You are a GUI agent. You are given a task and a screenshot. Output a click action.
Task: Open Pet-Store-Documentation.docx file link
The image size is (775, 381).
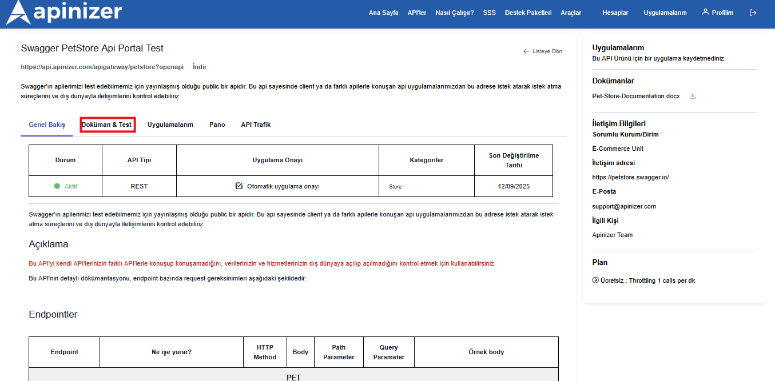click(x=636, y=96)
